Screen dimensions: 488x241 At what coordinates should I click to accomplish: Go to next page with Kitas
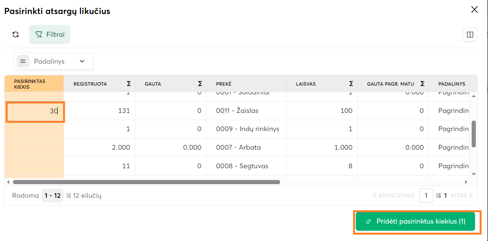pos(461,196)
